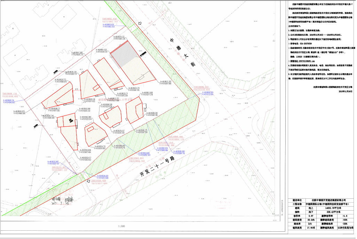Click the 17.90米 building height cell

311,228
